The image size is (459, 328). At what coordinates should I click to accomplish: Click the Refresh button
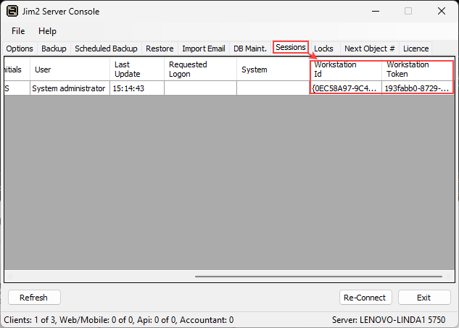pos(34,298)
